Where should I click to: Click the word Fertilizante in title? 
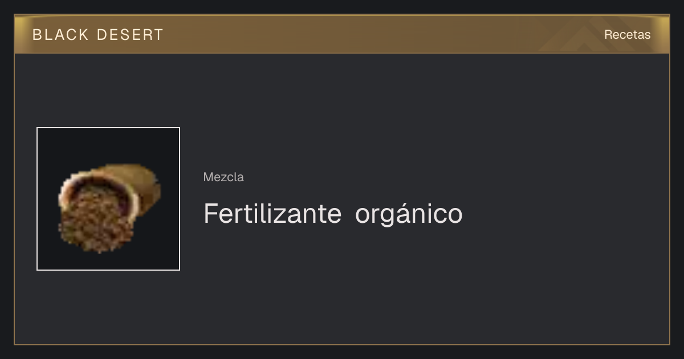point(272,214)
